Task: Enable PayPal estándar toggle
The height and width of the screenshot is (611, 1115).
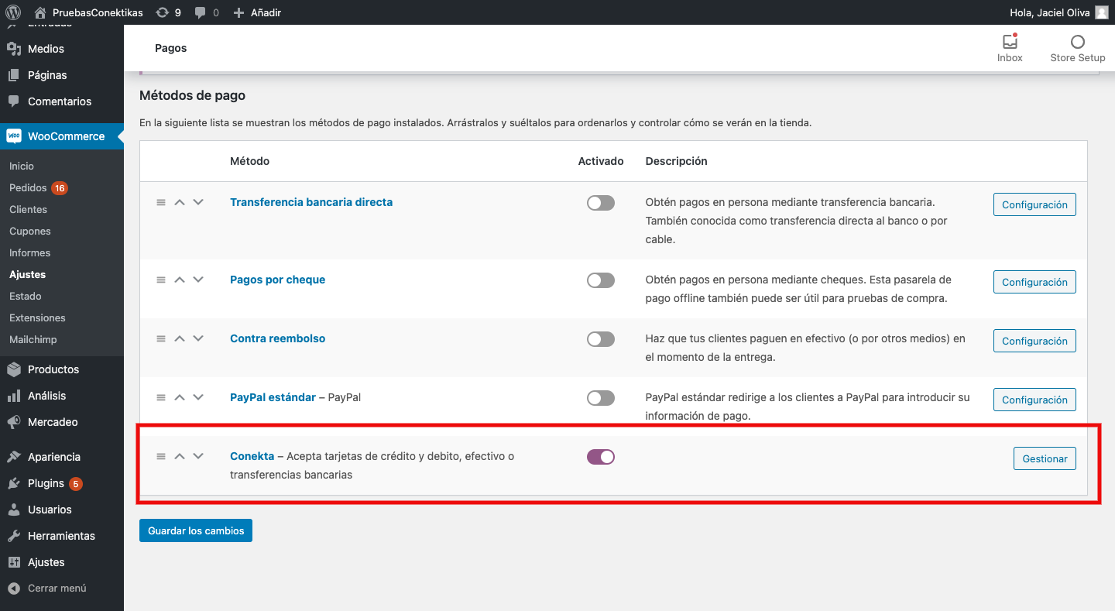Action: [601, 398]
